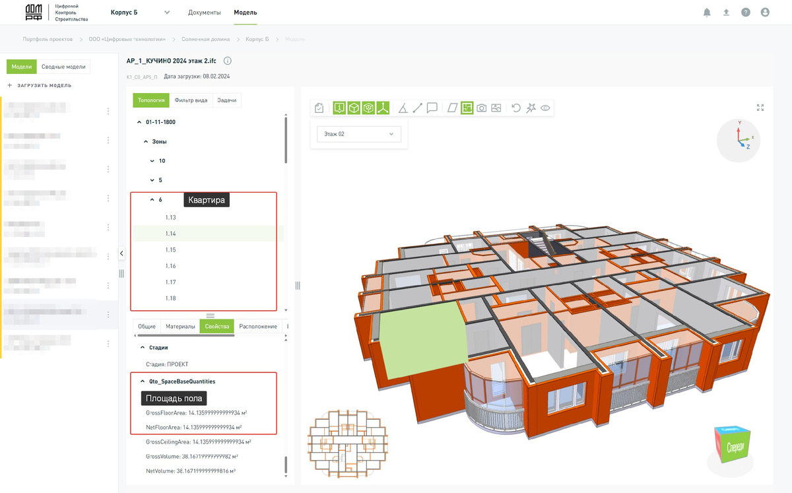
Task: Switch to the Модели list tab
Action: coord(22,67)
